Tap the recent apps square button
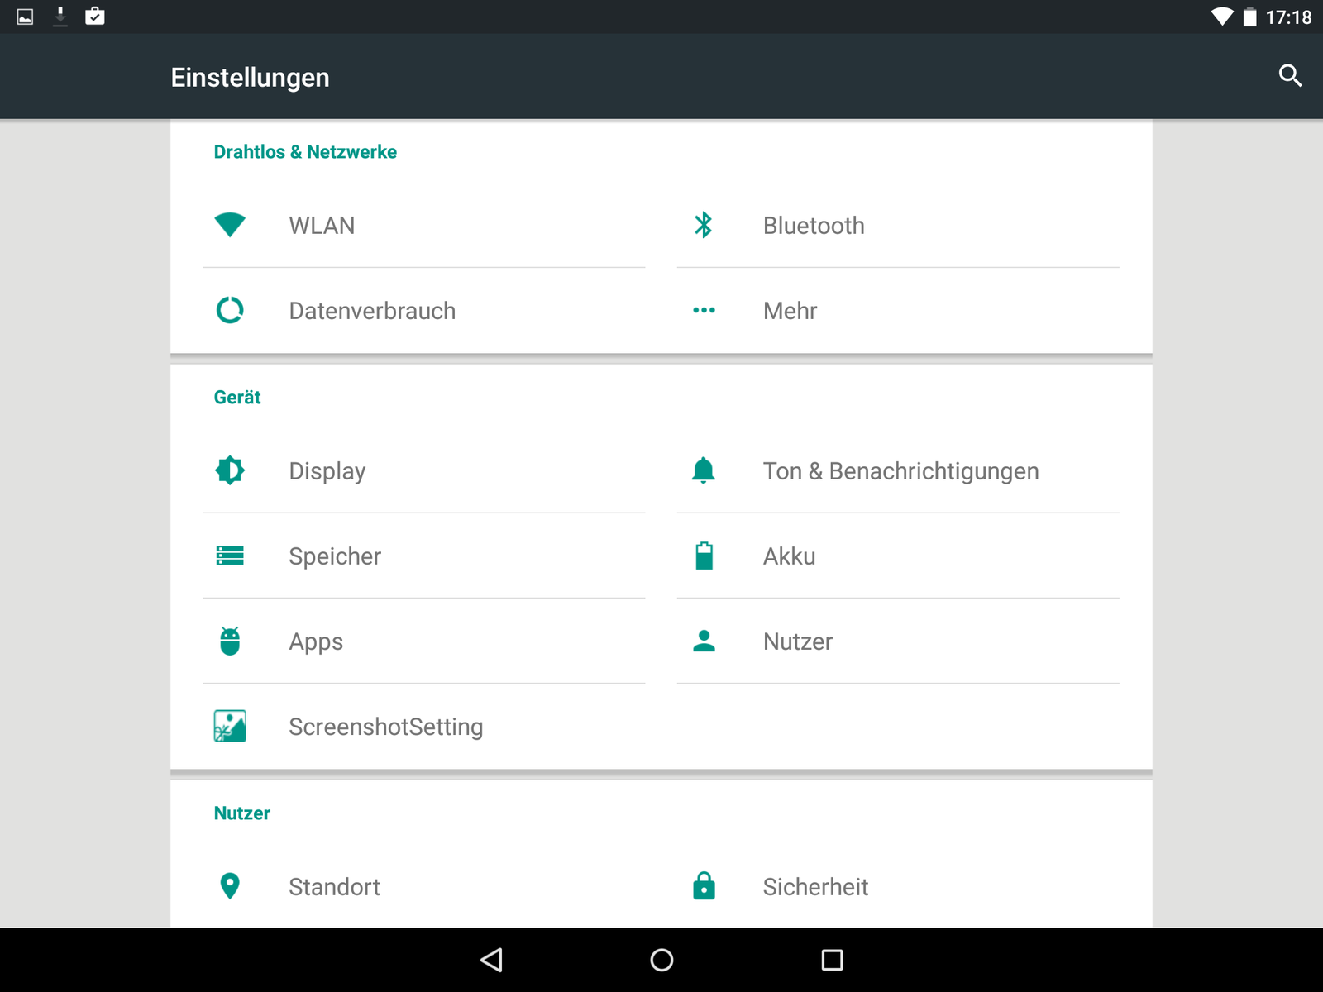 point(832,960)
